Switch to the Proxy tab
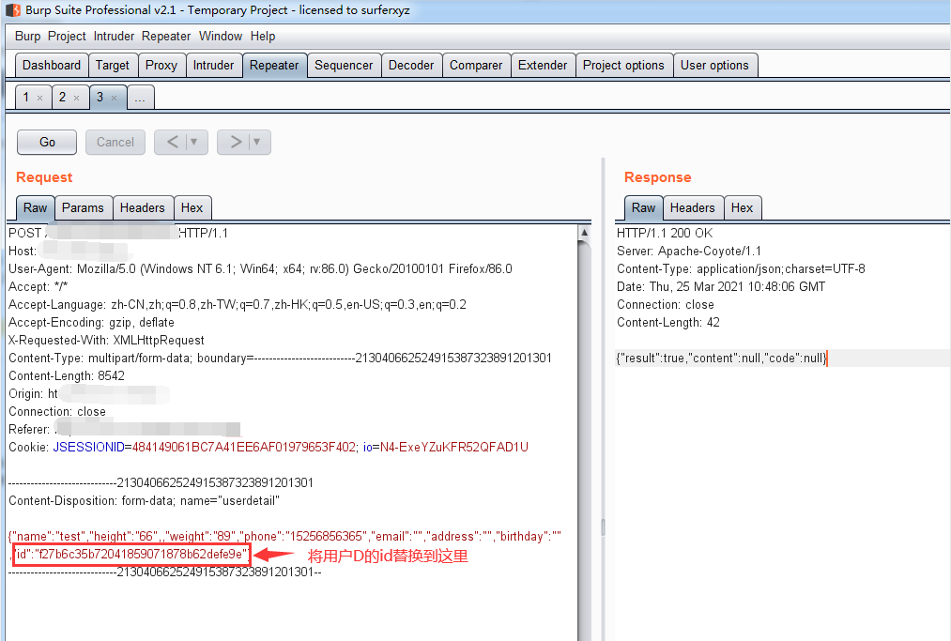The width and height of the screenshot is (951, 641). [x=161, y=66]
